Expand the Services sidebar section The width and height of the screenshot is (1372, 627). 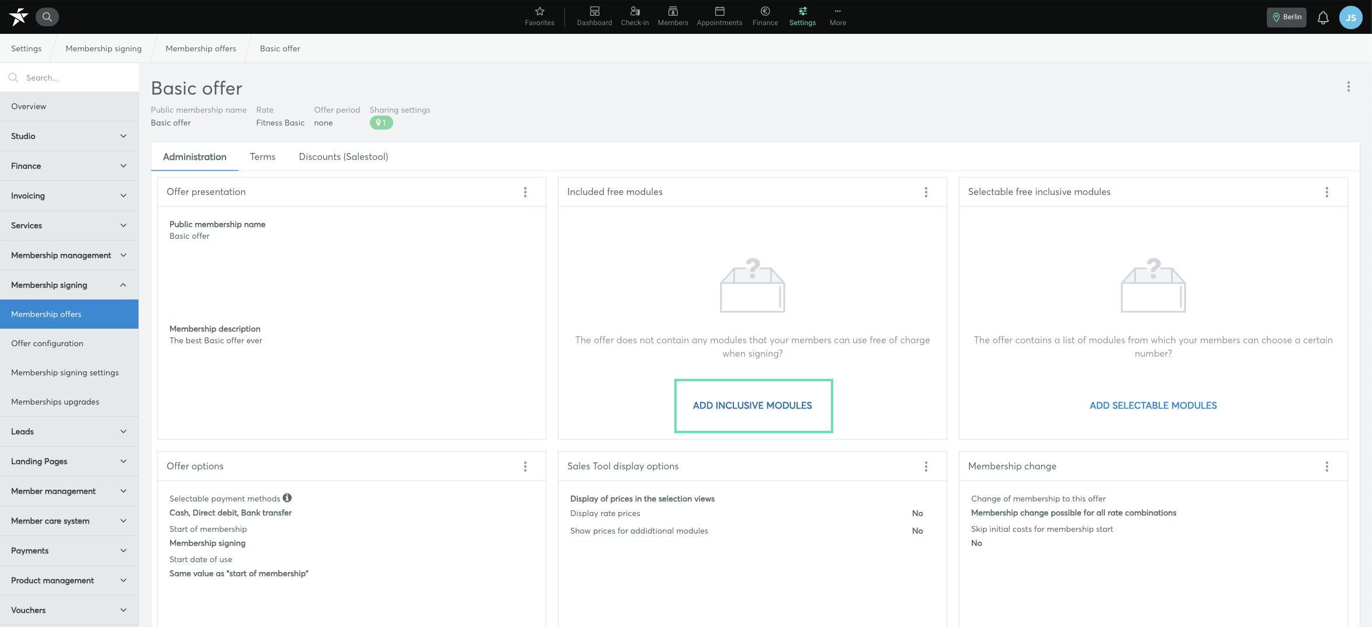(x=70, y=225)
